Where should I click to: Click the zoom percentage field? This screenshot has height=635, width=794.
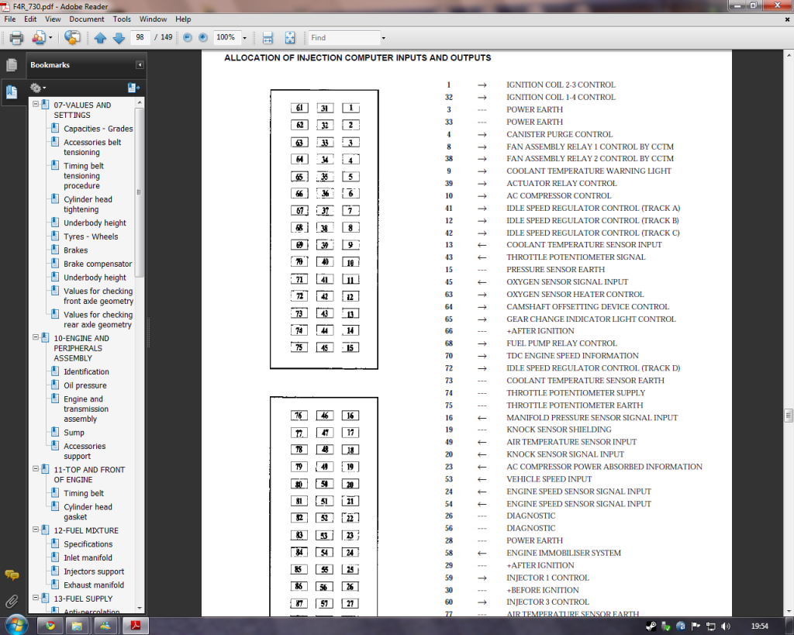(x=226, y=37)
